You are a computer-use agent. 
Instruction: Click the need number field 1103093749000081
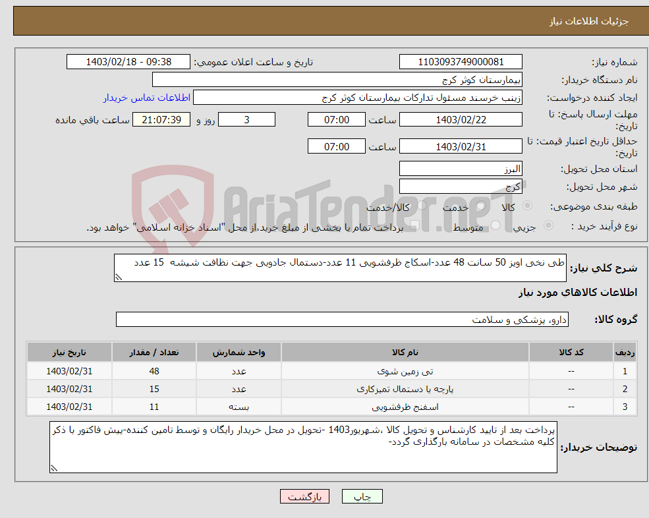[461, 62]
